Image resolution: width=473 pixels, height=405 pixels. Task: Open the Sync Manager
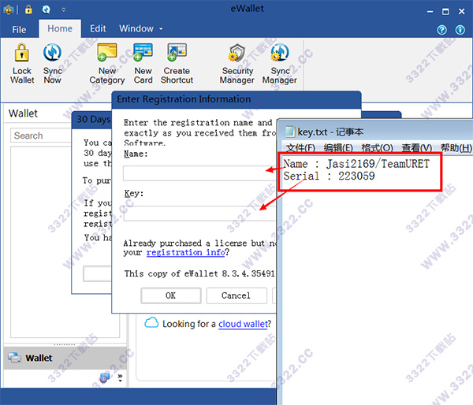tap(280, 64)
